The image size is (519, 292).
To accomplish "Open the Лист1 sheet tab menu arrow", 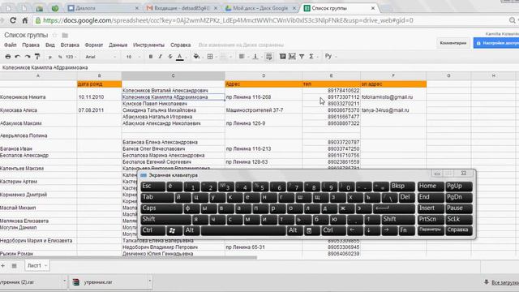I will tap(45, 265).
